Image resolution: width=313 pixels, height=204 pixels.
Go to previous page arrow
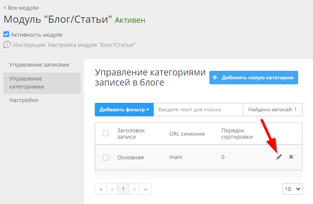coord(112,189)
